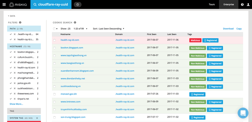Collapse the DATA section
Screen dimensions: 252x122
point(11,16)
